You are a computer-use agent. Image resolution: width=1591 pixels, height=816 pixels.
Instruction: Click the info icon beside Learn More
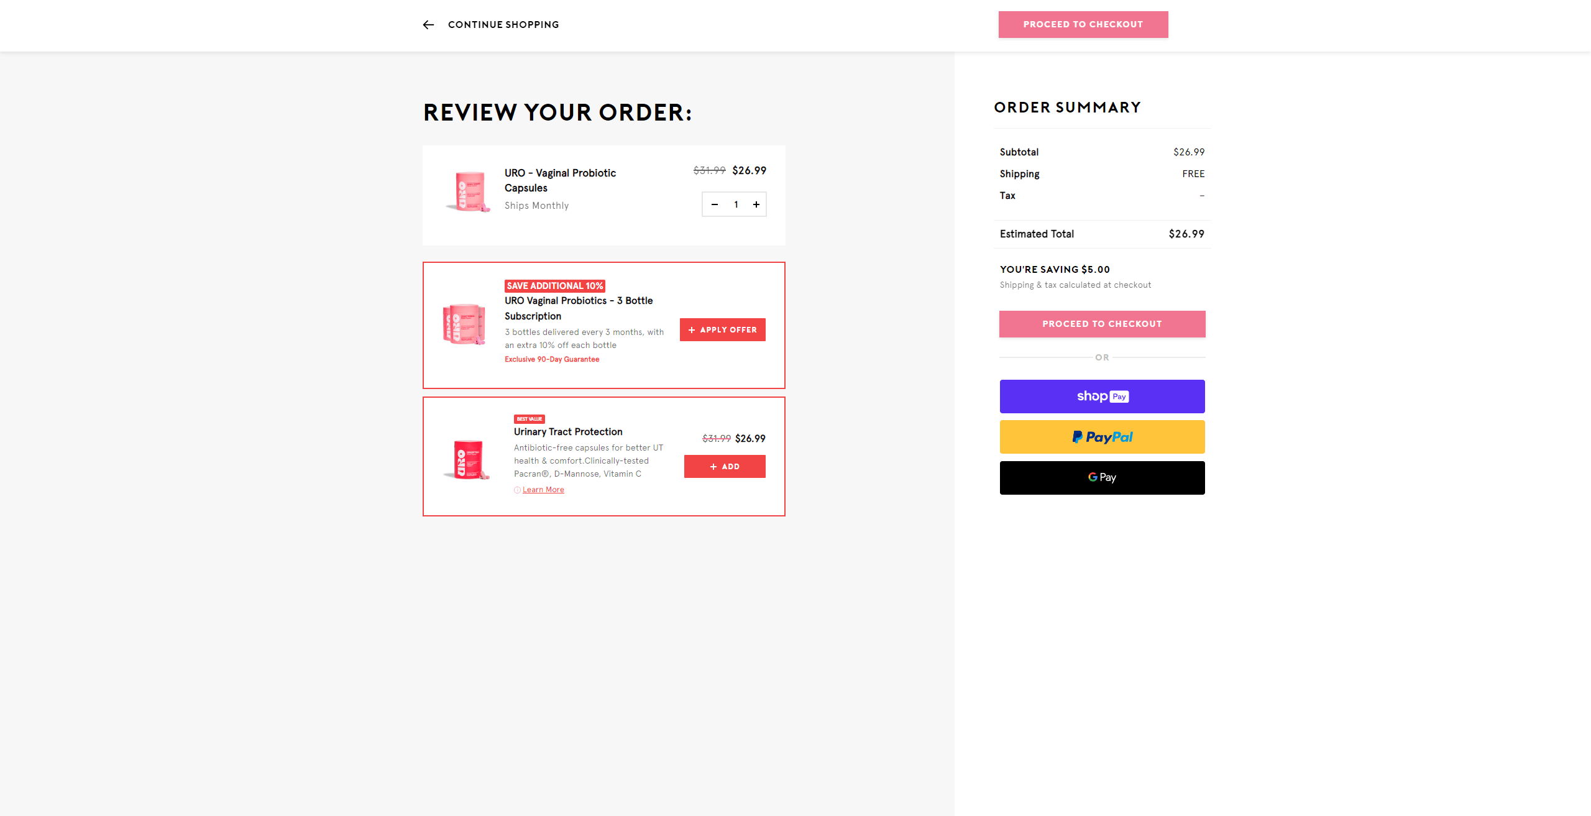pos(517,490)
